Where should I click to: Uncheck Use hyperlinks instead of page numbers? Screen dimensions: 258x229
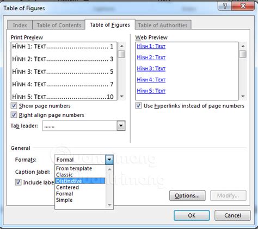[x=139, y=106]
